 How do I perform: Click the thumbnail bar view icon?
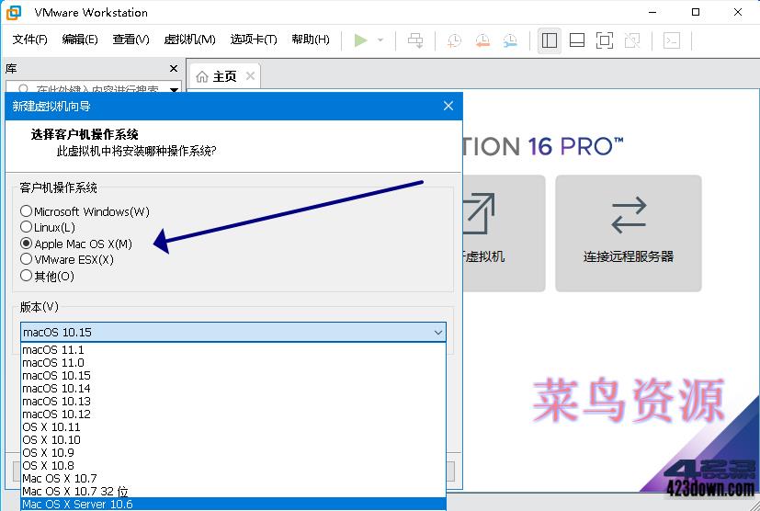(x=577, y=40)
